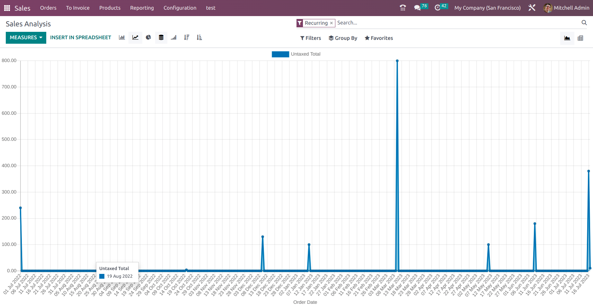This screenshot has height=307, width=593.
Task: Toggle stacked mode on the graph
Action: pyautogui.click(x=161, y=38)
